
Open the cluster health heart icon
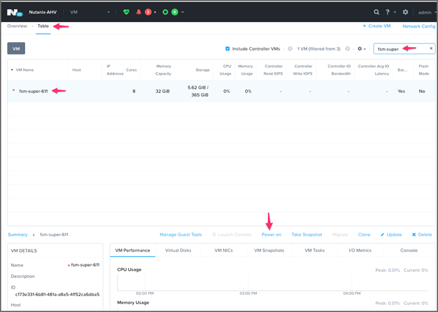(126, 12)
